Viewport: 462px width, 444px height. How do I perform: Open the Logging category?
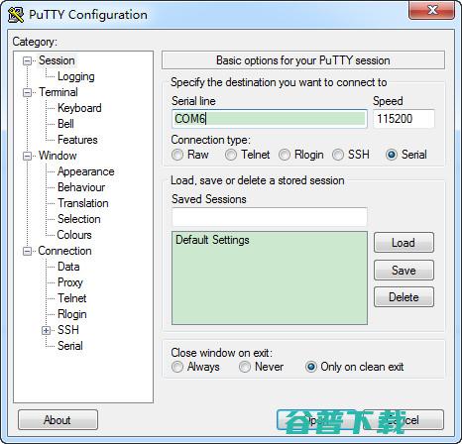pos(76,76)
